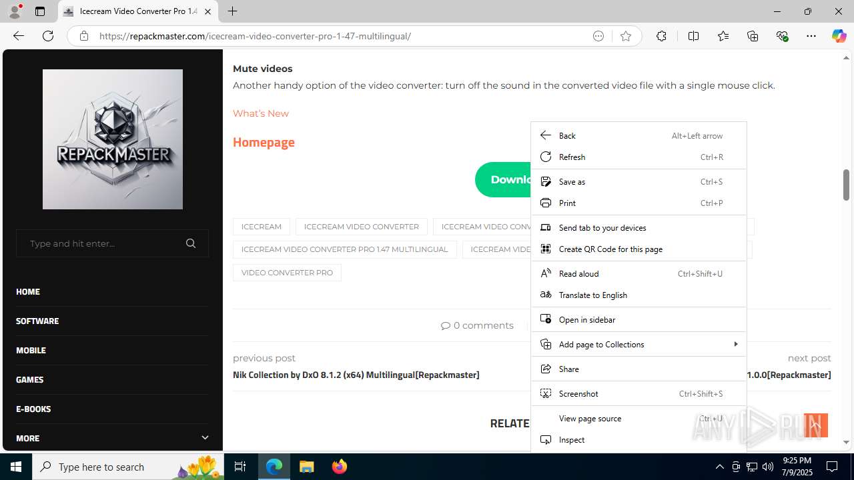This screenshot has height=480, width=854.
Task: Open the volume speaker tray icon
Action: (768, 467)
